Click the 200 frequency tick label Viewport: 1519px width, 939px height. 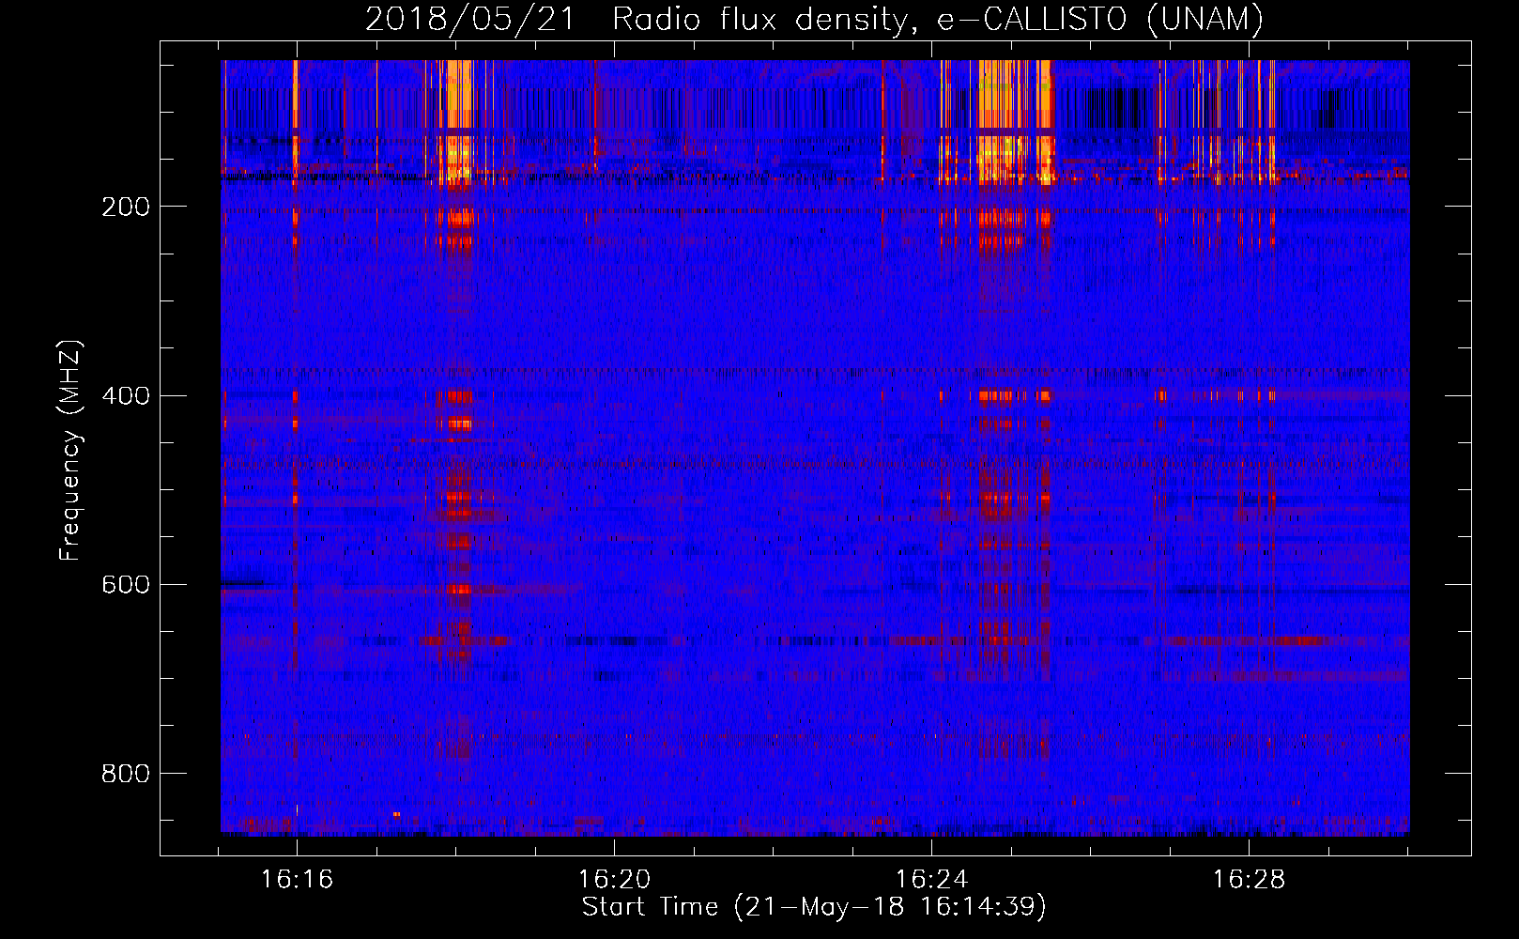(x=126, y=208)
